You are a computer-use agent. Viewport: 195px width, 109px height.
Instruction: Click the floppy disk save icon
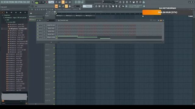pos(133,2)
